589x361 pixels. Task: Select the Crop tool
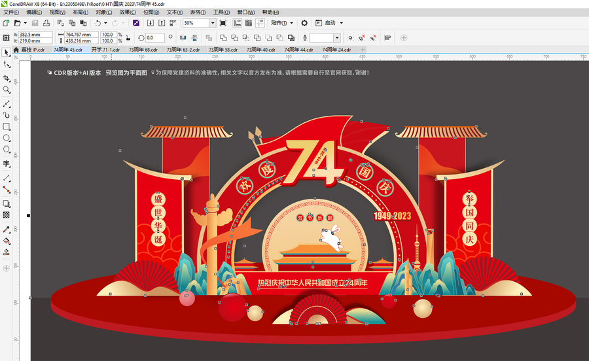pyautogui.click(x=6, y=78)
